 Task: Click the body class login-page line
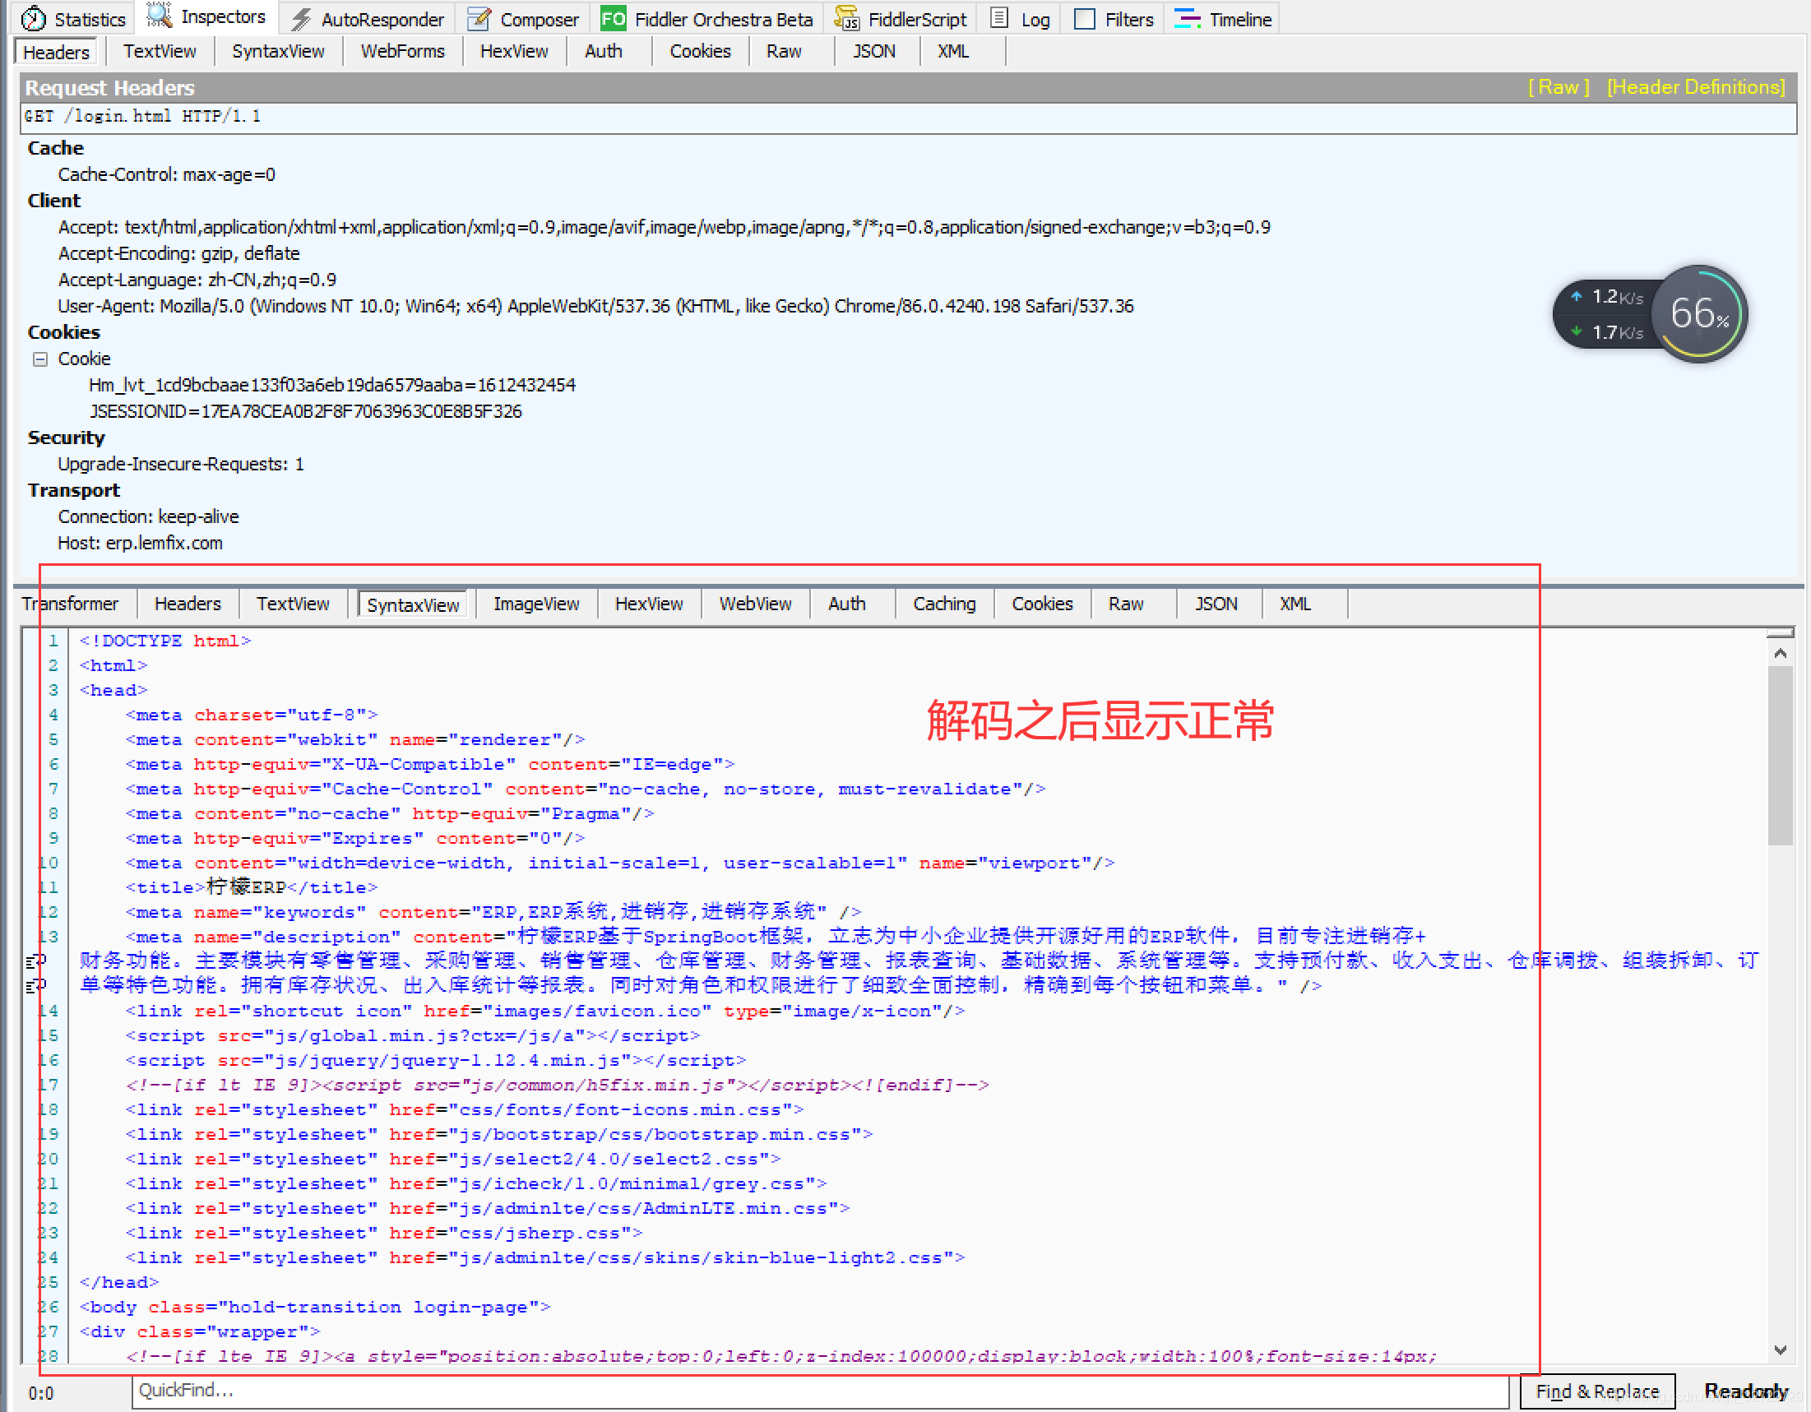(314, 1307)
